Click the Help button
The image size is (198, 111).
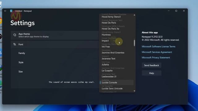coord(151,73)
